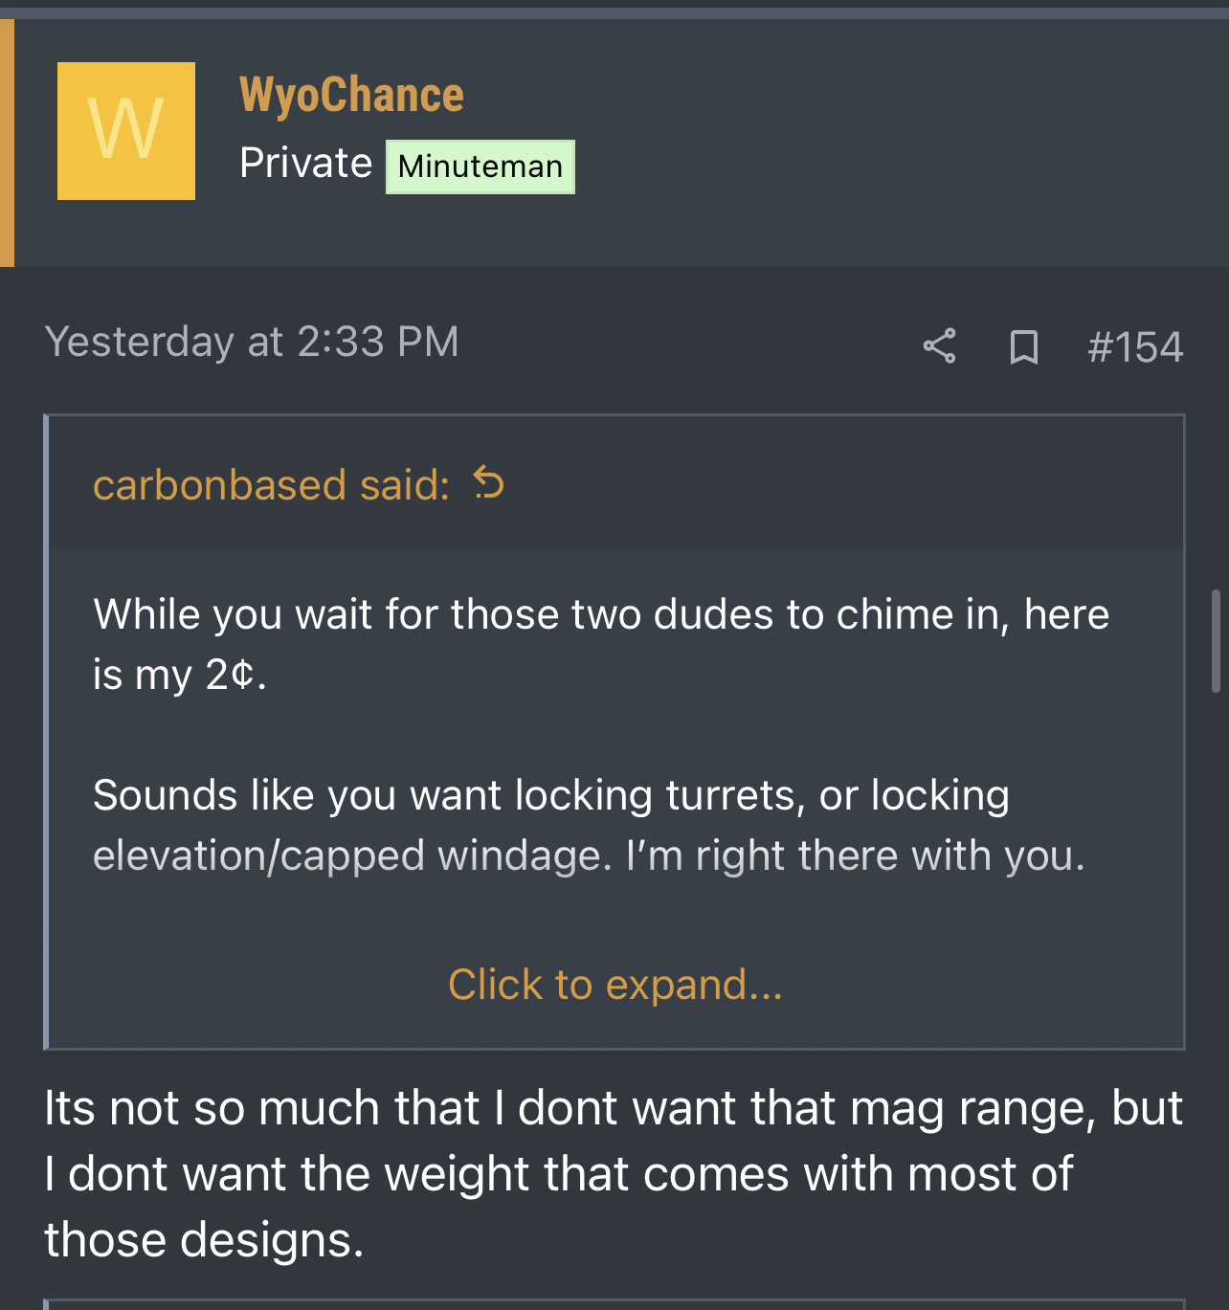Open the WyoChance username profile link
The image size is (1229, 1310).
coord(351,95)
